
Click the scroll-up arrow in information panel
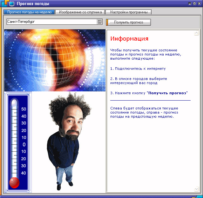click(196, 33)
